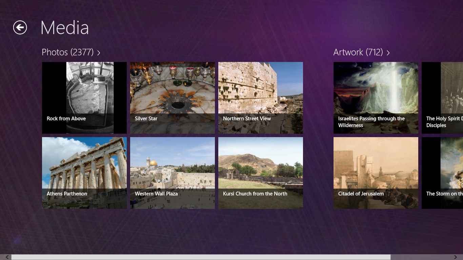Open The Holy Spirit Disciples artwork tile
Viewport: 463px width, 260px height.
tap(442, 98)
